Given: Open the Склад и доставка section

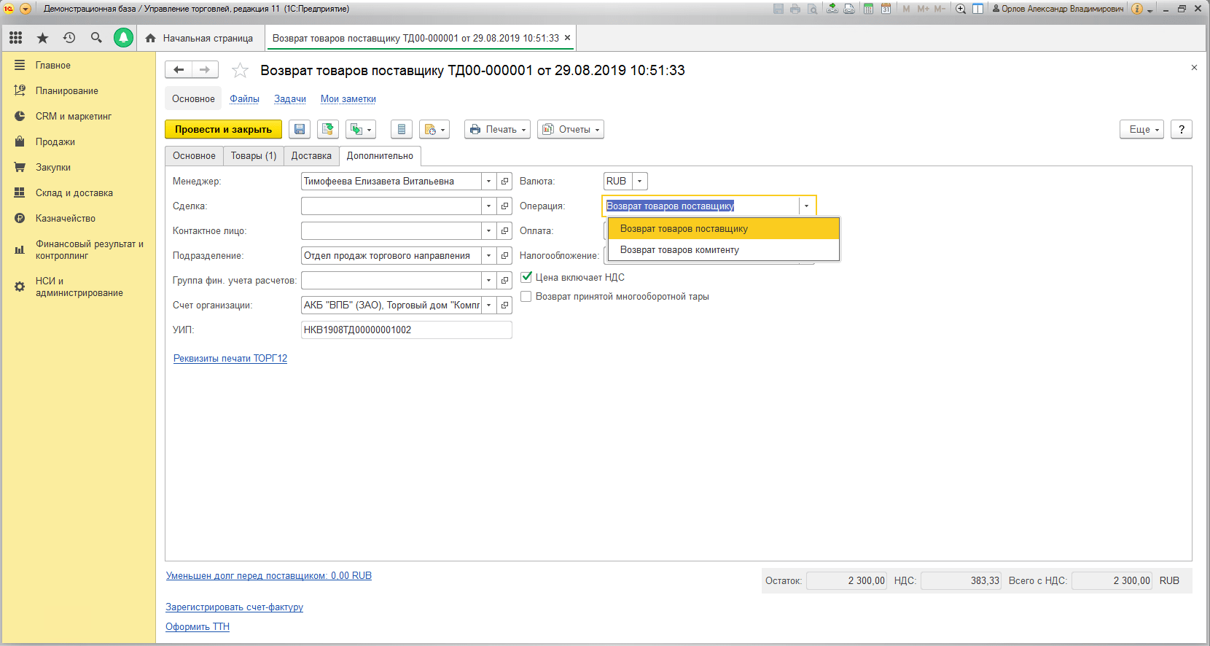Looking at the screenshot, I should 74,193.
